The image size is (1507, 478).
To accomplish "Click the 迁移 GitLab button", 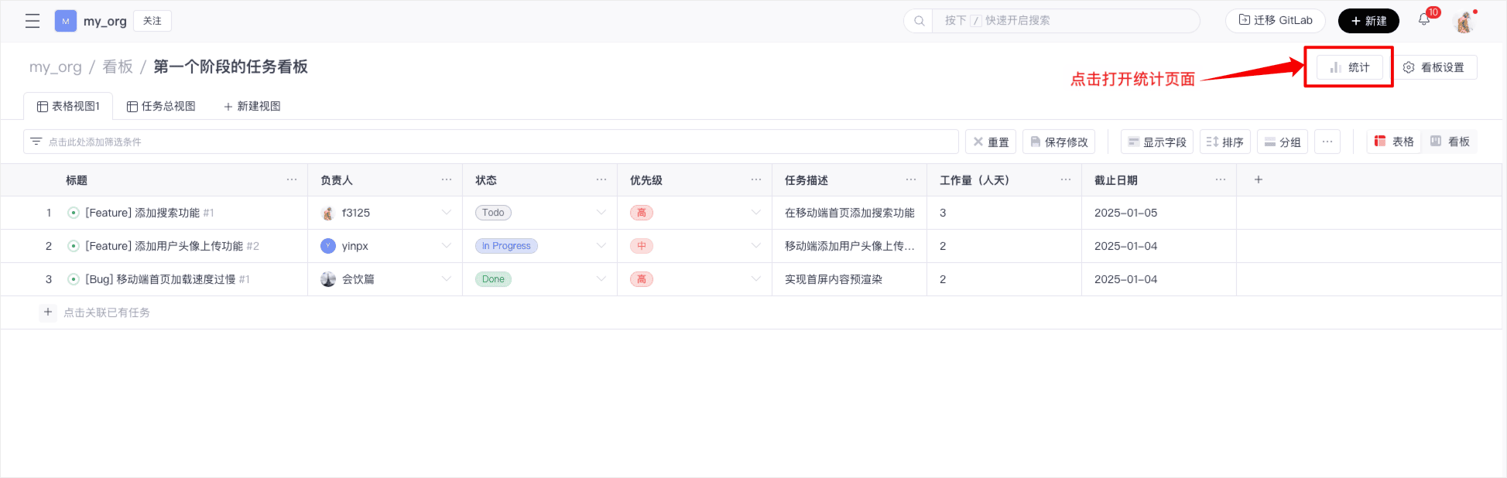I will pos(1275,21).
